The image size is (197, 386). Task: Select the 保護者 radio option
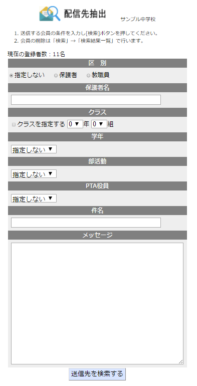pos(56,76)
